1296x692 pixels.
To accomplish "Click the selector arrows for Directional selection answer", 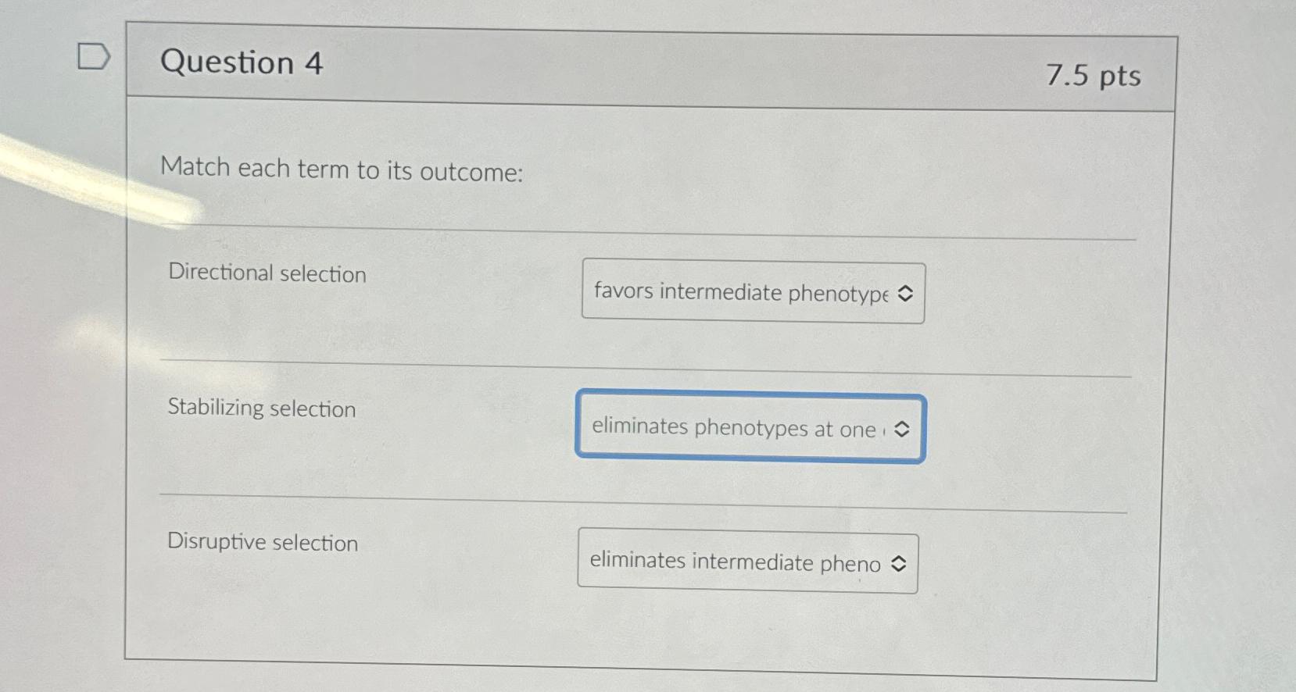I will [x=904, y=294].
